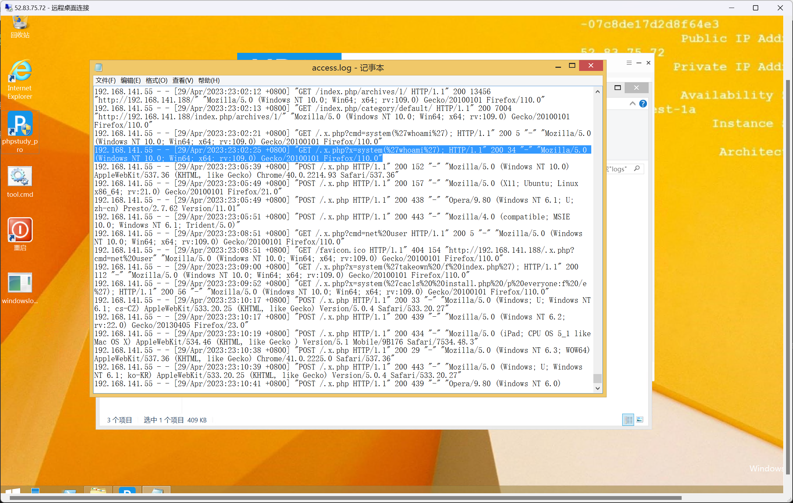Viewport: 793px width, 503px height.
Task: Click the tool.cmd desktop icon
Action: 20,177
